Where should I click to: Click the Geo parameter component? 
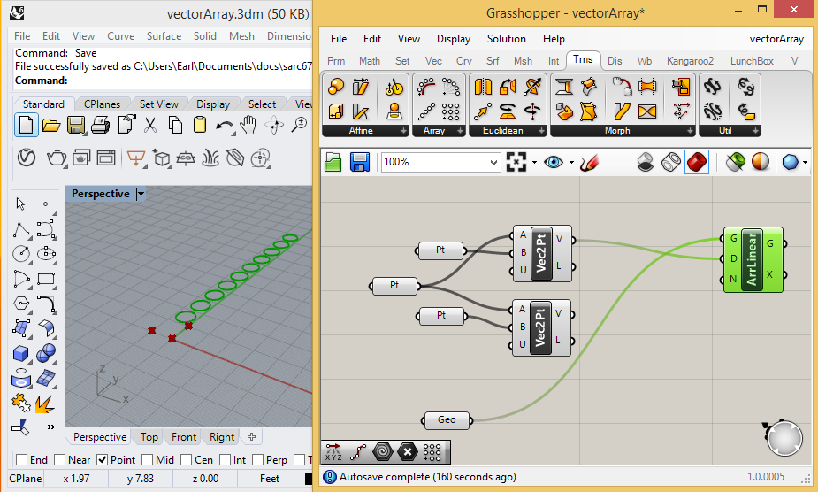coord(447,419)
